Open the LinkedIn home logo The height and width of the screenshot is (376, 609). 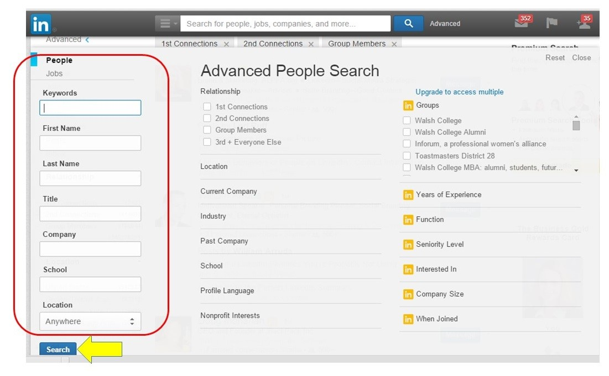click(x=41, y=24)
